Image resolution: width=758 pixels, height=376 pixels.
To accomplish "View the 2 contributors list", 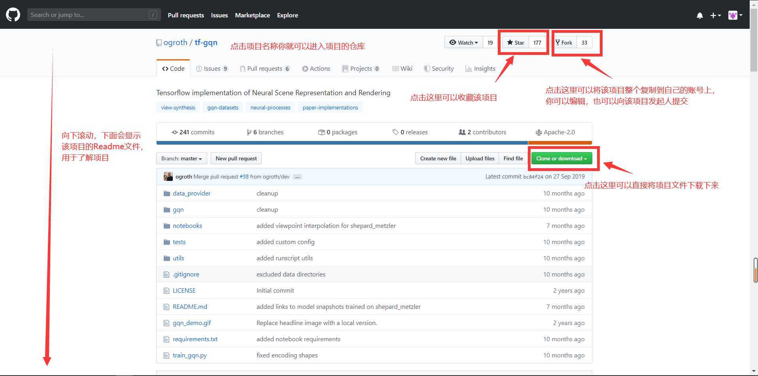I will (482, 132).
